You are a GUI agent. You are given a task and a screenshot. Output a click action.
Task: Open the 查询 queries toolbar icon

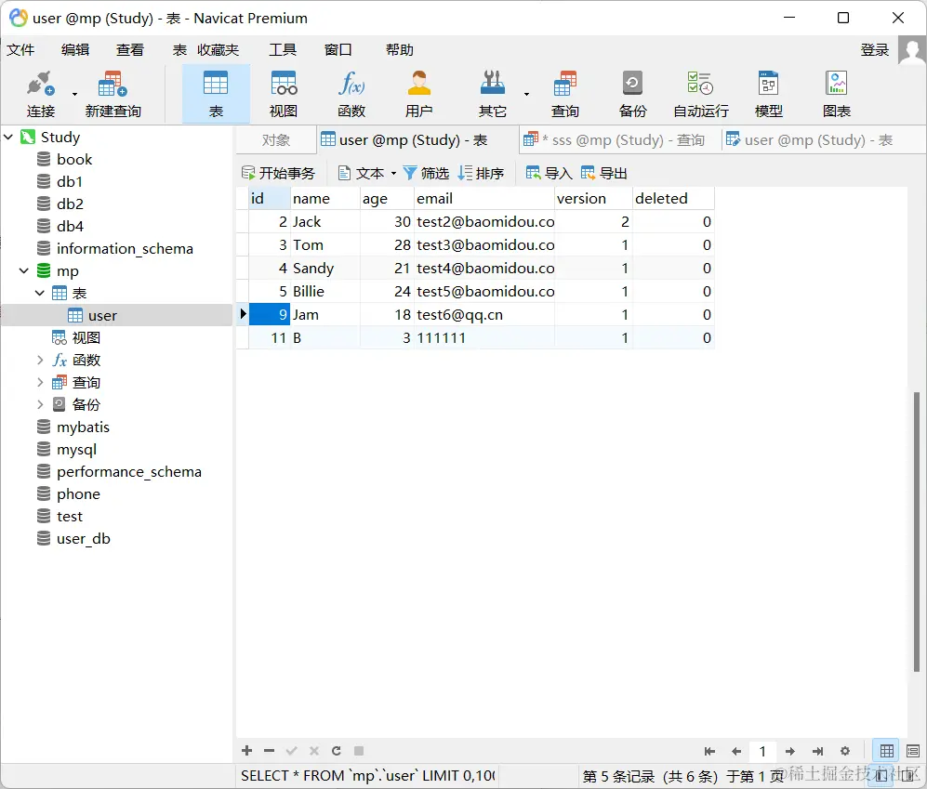coord(565,94)
